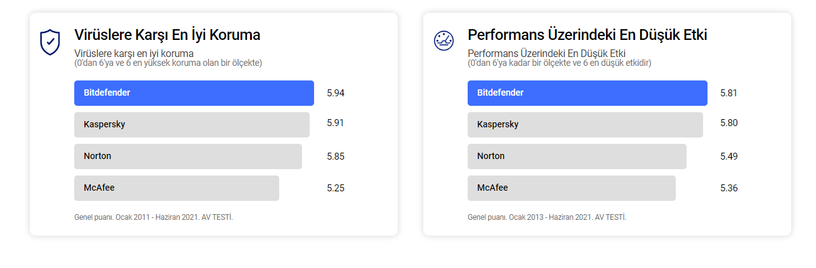Click the McAfee 5.25 protection score
This screenshot has width=816, height=268.
point(336,188)
